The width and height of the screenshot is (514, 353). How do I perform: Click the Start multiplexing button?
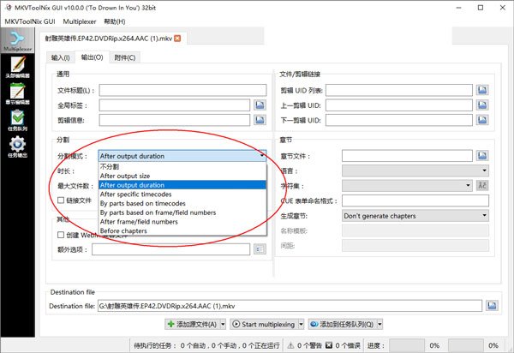[x=264, y=324]
